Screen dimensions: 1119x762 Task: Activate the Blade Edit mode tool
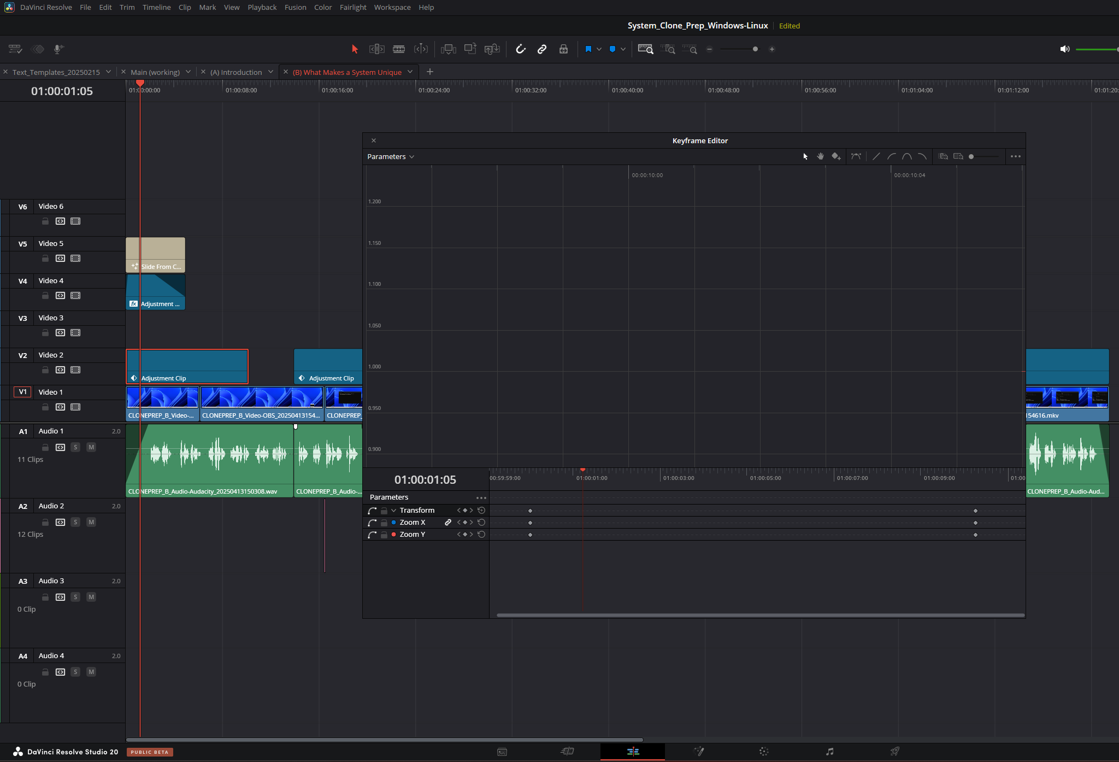click(399, 49)
